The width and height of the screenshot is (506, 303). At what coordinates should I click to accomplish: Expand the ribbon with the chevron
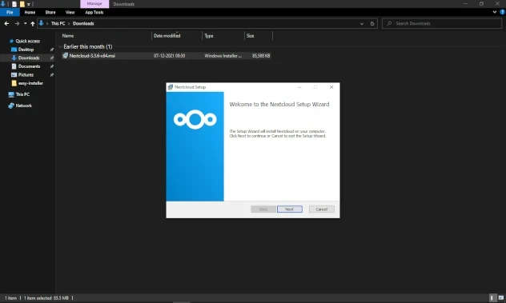(x=495, y=12)
